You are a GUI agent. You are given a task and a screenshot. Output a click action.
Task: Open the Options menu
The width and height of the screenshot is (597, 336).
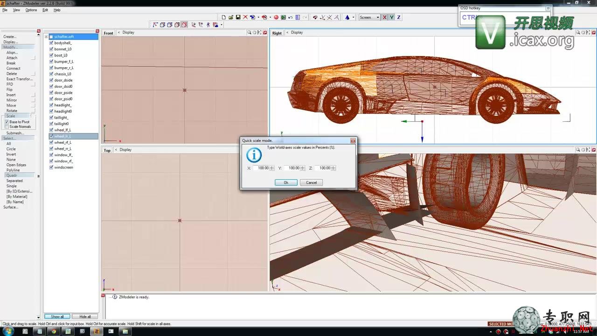(31, 10)
